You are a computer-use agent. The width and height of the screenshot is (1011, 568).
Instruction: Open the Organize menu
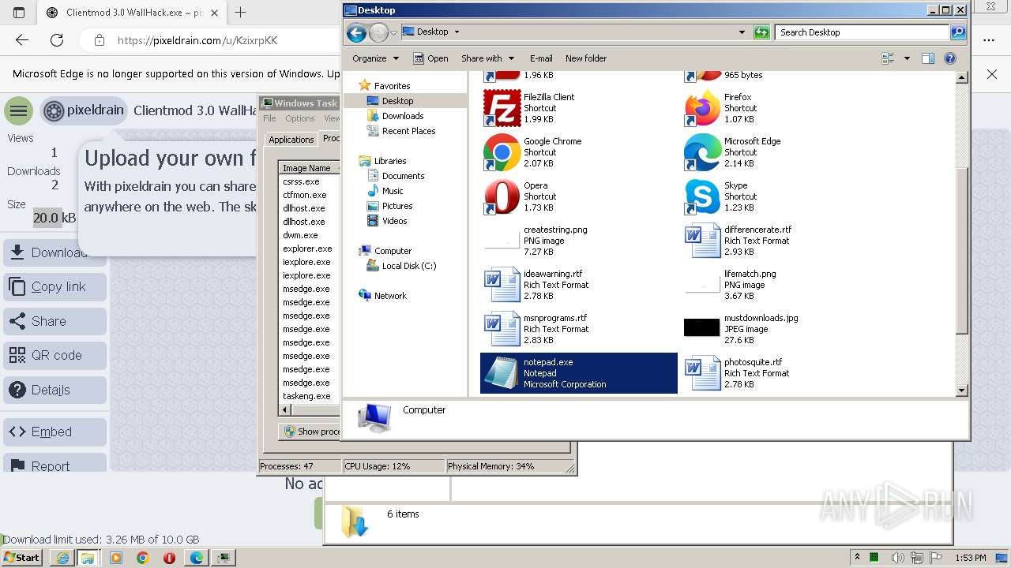point(375,58)
